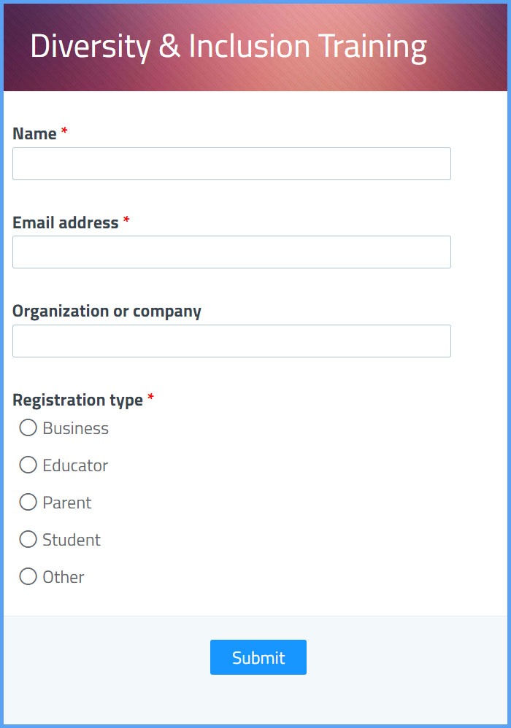Click the asterisk beside Registration type

(151, 398)
